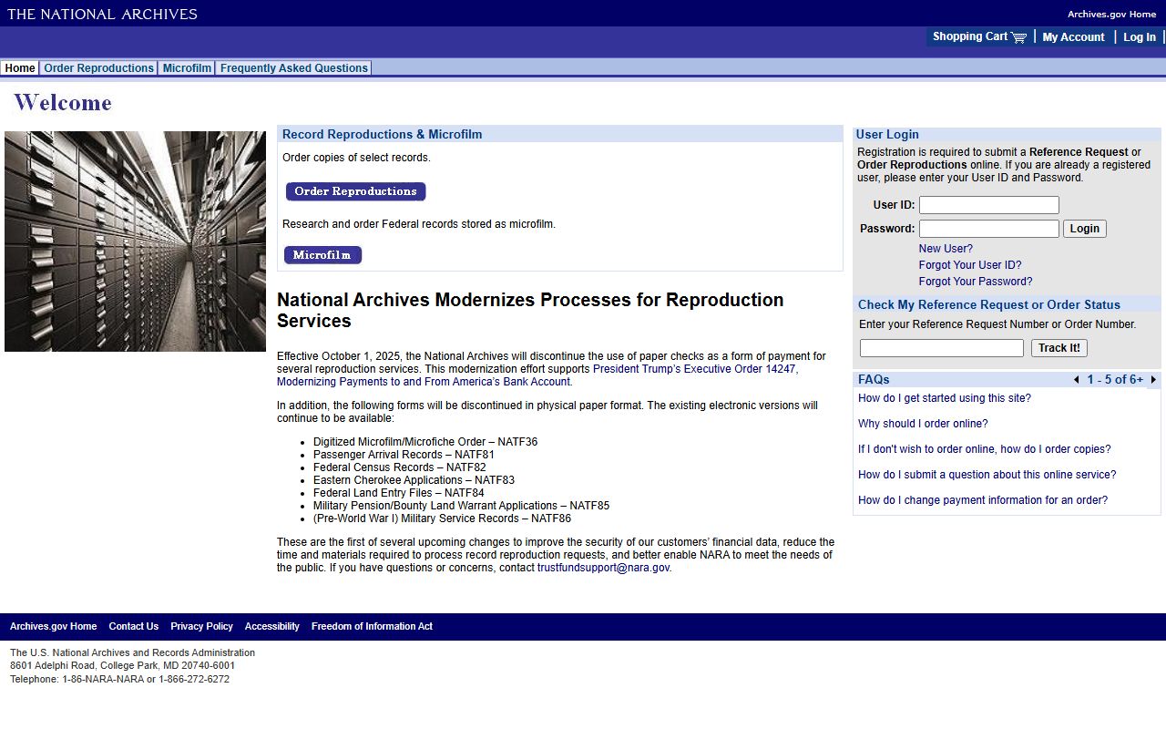Click the blue Microfilm button
Image resolution: width=1166 pixels, height=729 pixels.
[322, 255]
